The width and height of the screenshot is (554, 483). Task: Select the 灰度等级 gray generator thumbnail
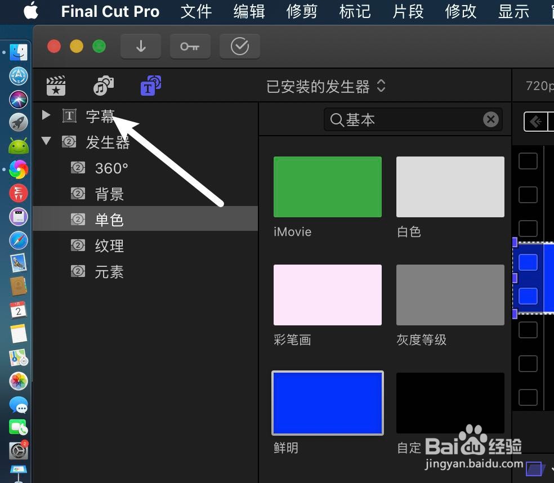click(x=450, y=295)
